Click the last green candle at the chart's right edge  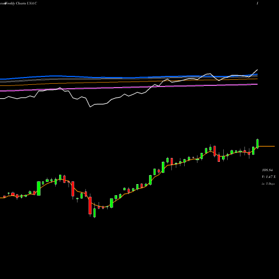pyautogui.click(x=258, y=143)
